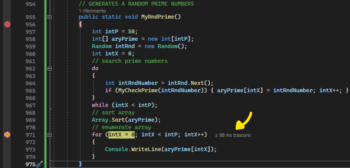Click the MyRndPrime method name
This screenshot has height=168, width=350.
[157, 17]
